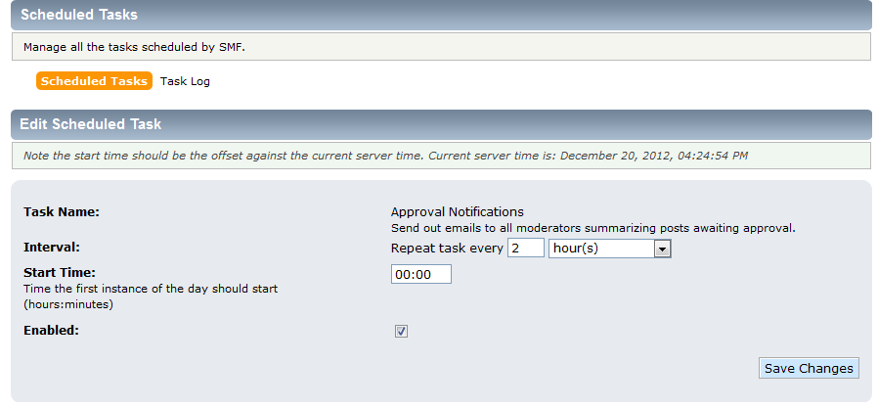The width and height of the screenshot is (878, 409).
Task: Click the '(hours:minutes)' hint text
Action: (68, 304)
